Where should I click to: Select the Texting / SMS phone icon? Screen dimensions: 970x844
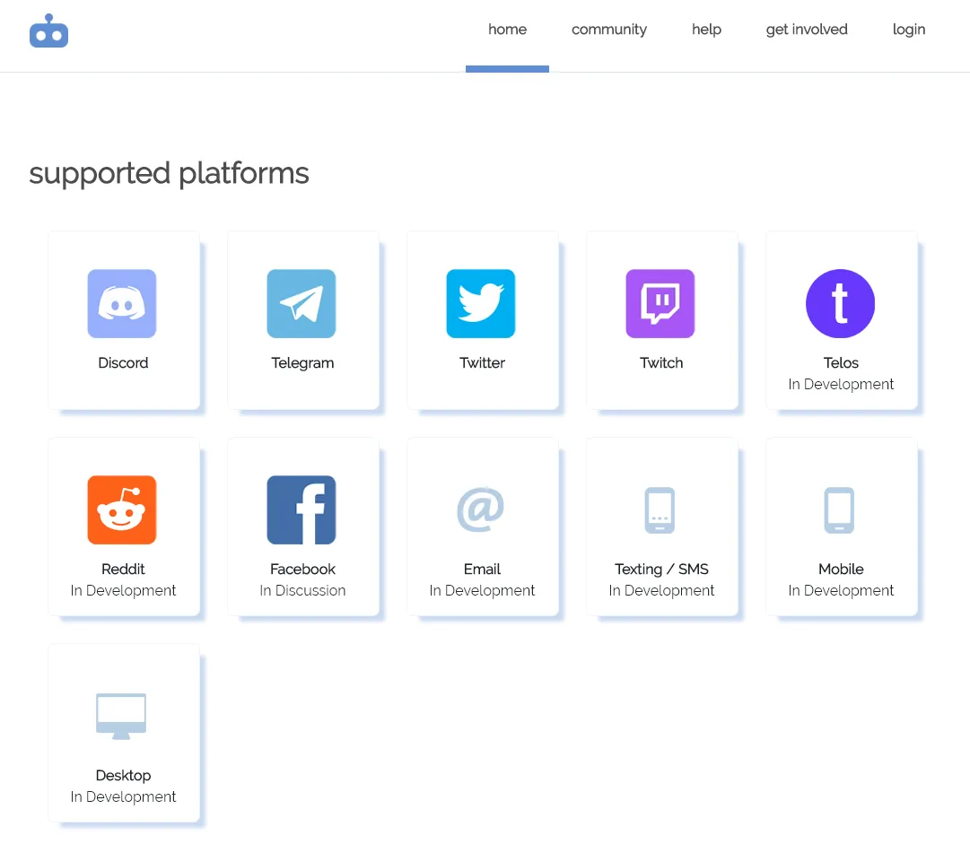[660, 510]
